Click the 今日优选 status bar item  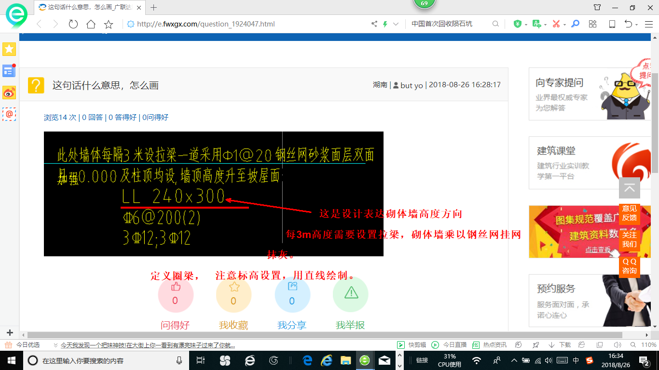pyautogui.click(x=22, y=345)
